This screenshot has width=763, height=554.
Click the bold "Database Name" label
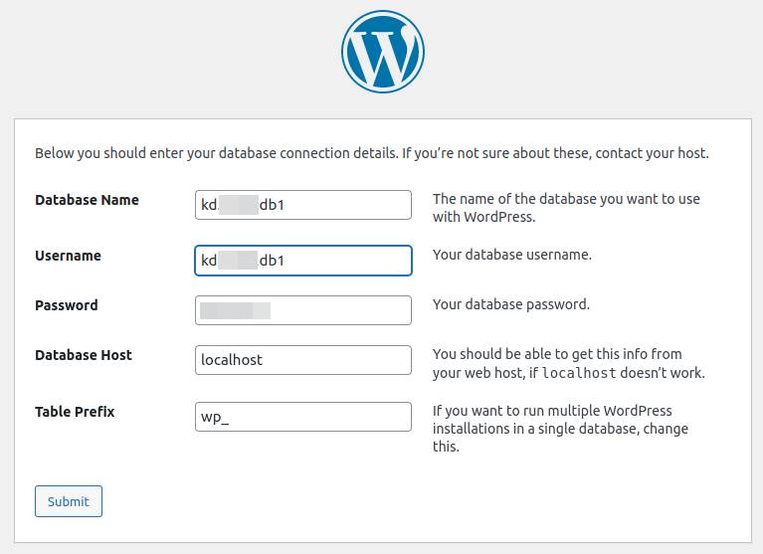coord(87,200)
